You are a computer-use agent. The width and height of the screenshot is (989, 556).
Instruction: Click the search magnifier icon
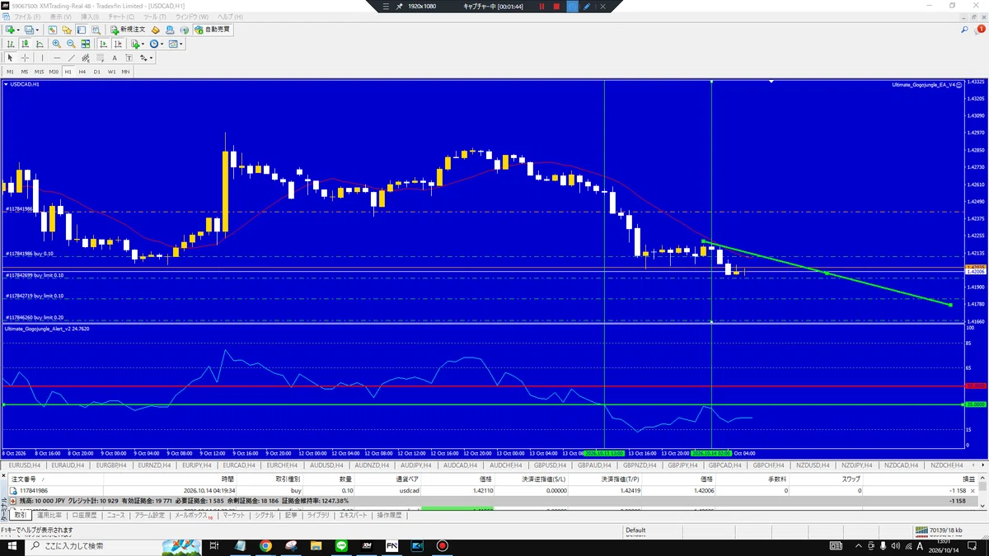pyautogui.click(x=965, y=30)
